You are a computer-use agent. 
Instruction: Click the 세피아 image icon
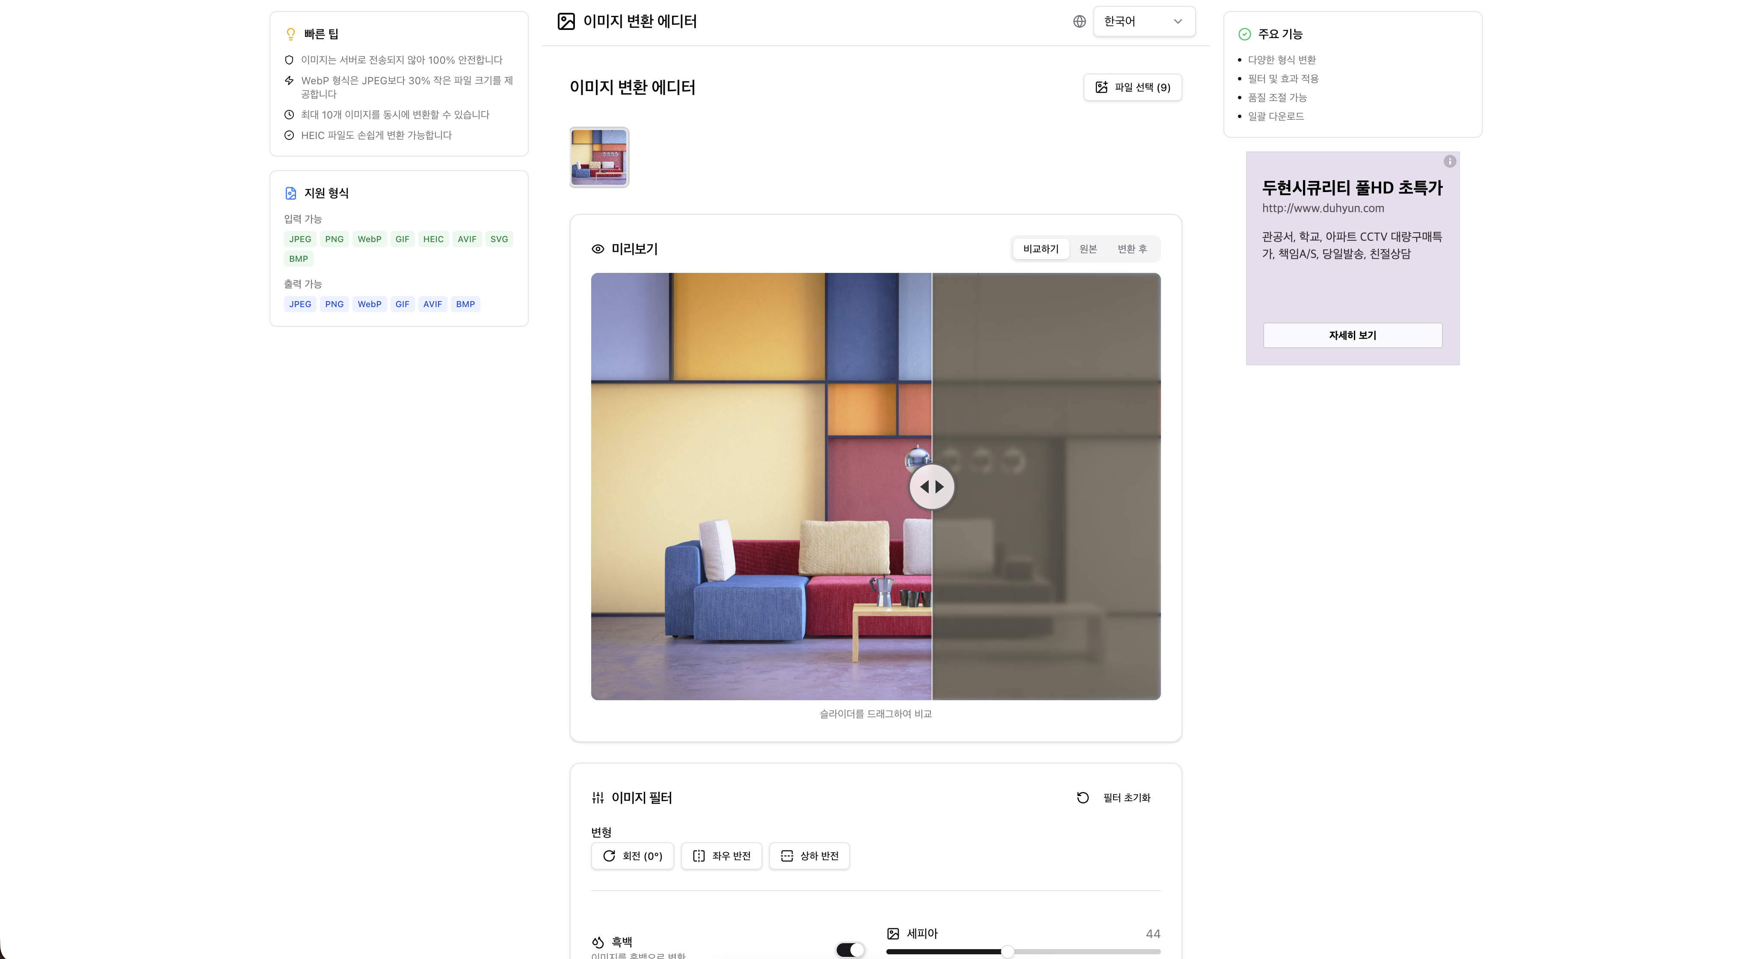[x=892, y=934]
